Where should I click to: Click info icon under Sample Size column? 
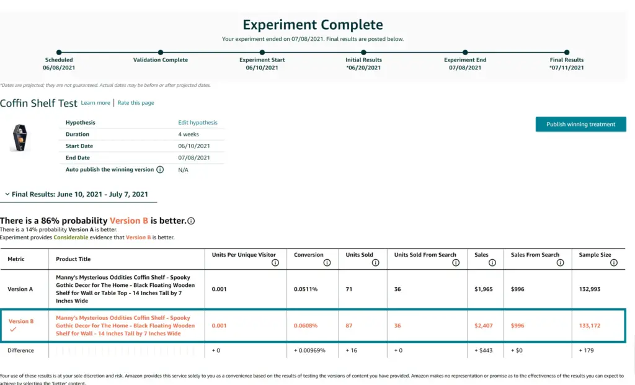(614, 263)
